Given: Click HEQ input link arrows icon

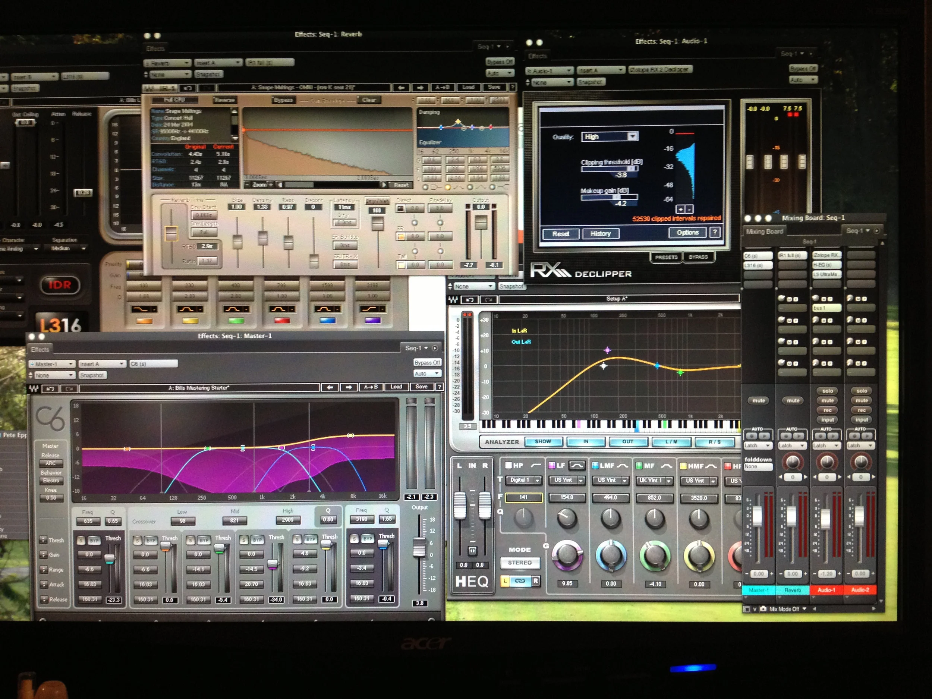Looking at the screenshot, I should click(472, 551).
